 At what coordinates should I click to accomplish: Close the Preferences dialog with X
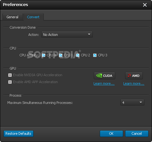point(145,5)
